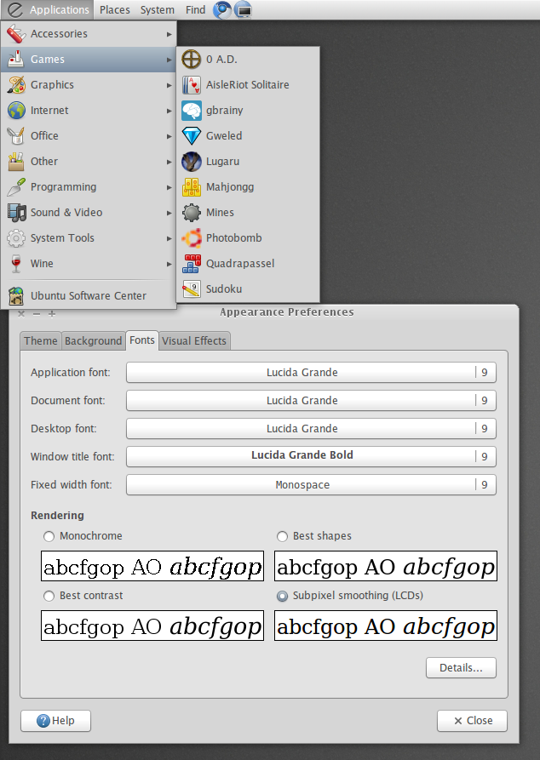Click the Best shapes font sample preview

[x=386, y=566]
